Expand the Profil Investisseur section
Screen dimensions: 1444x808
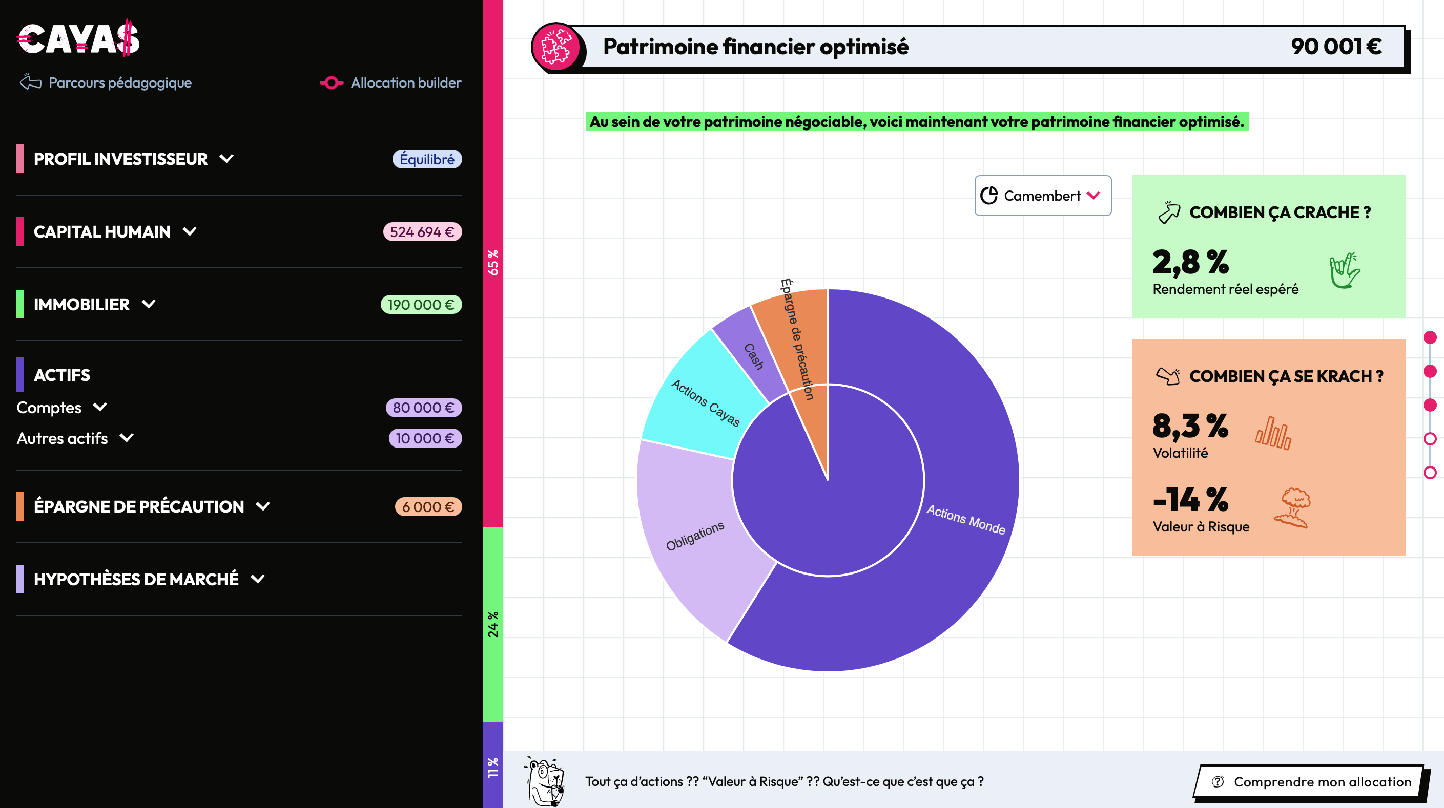point(226,159)
